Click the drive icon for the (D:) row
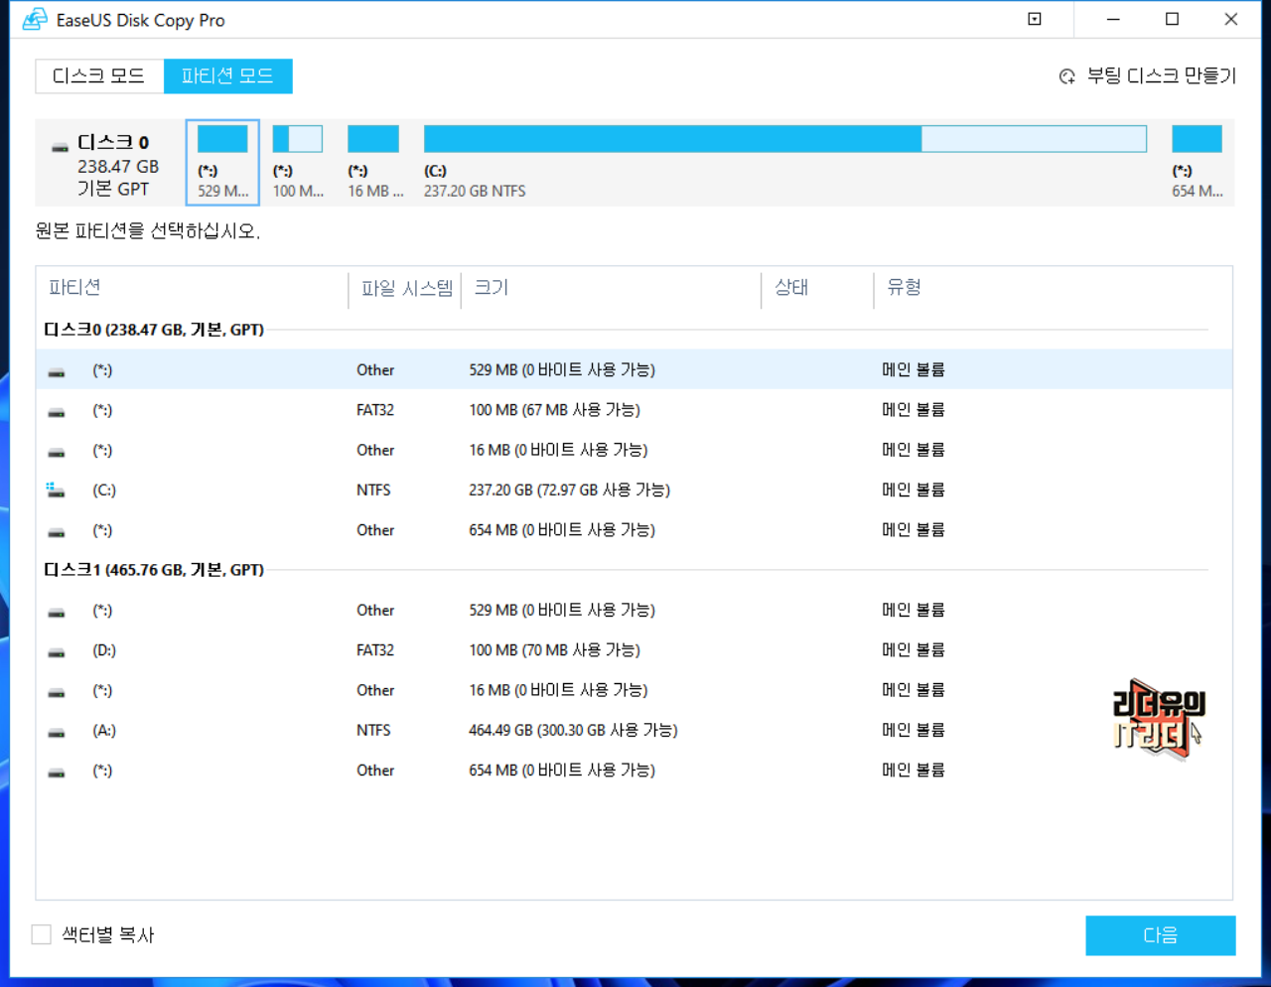This screenshot has height=987, width=1271. click(57, 652)
